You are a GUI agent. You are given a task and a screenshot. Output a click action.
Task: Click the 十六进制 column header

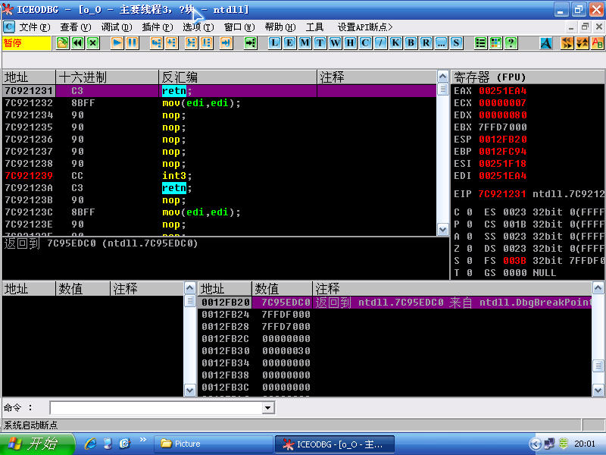tap(108, 77)
